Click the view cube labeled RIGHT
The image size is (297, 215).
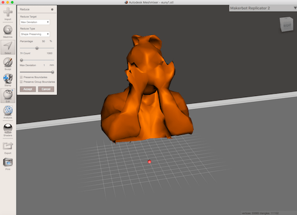[x=286, y=24]
